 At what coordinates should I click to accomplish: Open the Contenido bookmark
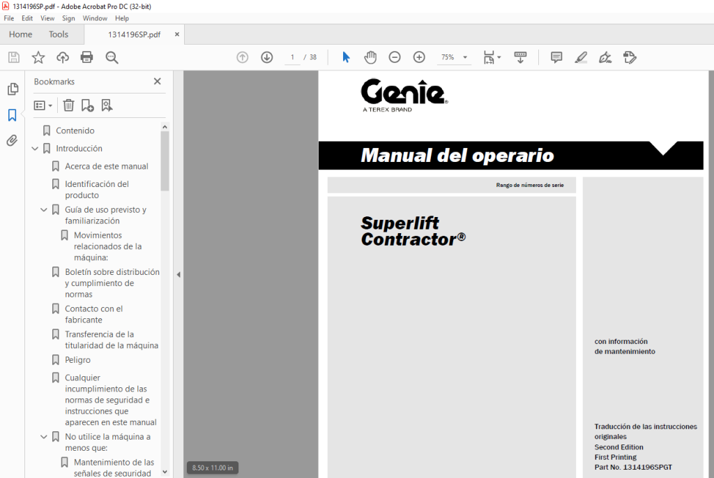click(x=75, y=130)
